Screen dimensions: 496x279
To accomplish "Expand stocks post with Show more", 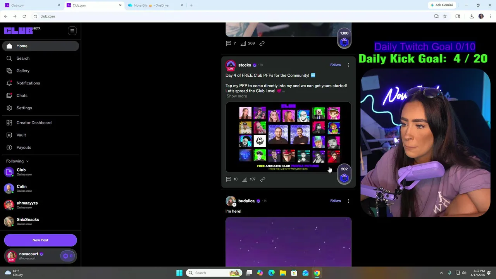I will [x=237, y=96].
